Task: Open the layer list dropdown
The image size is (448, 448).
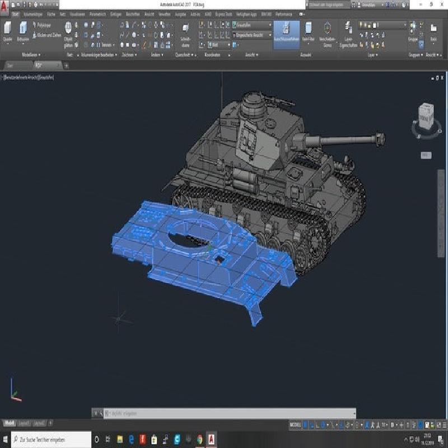Action: coord(384,25)
